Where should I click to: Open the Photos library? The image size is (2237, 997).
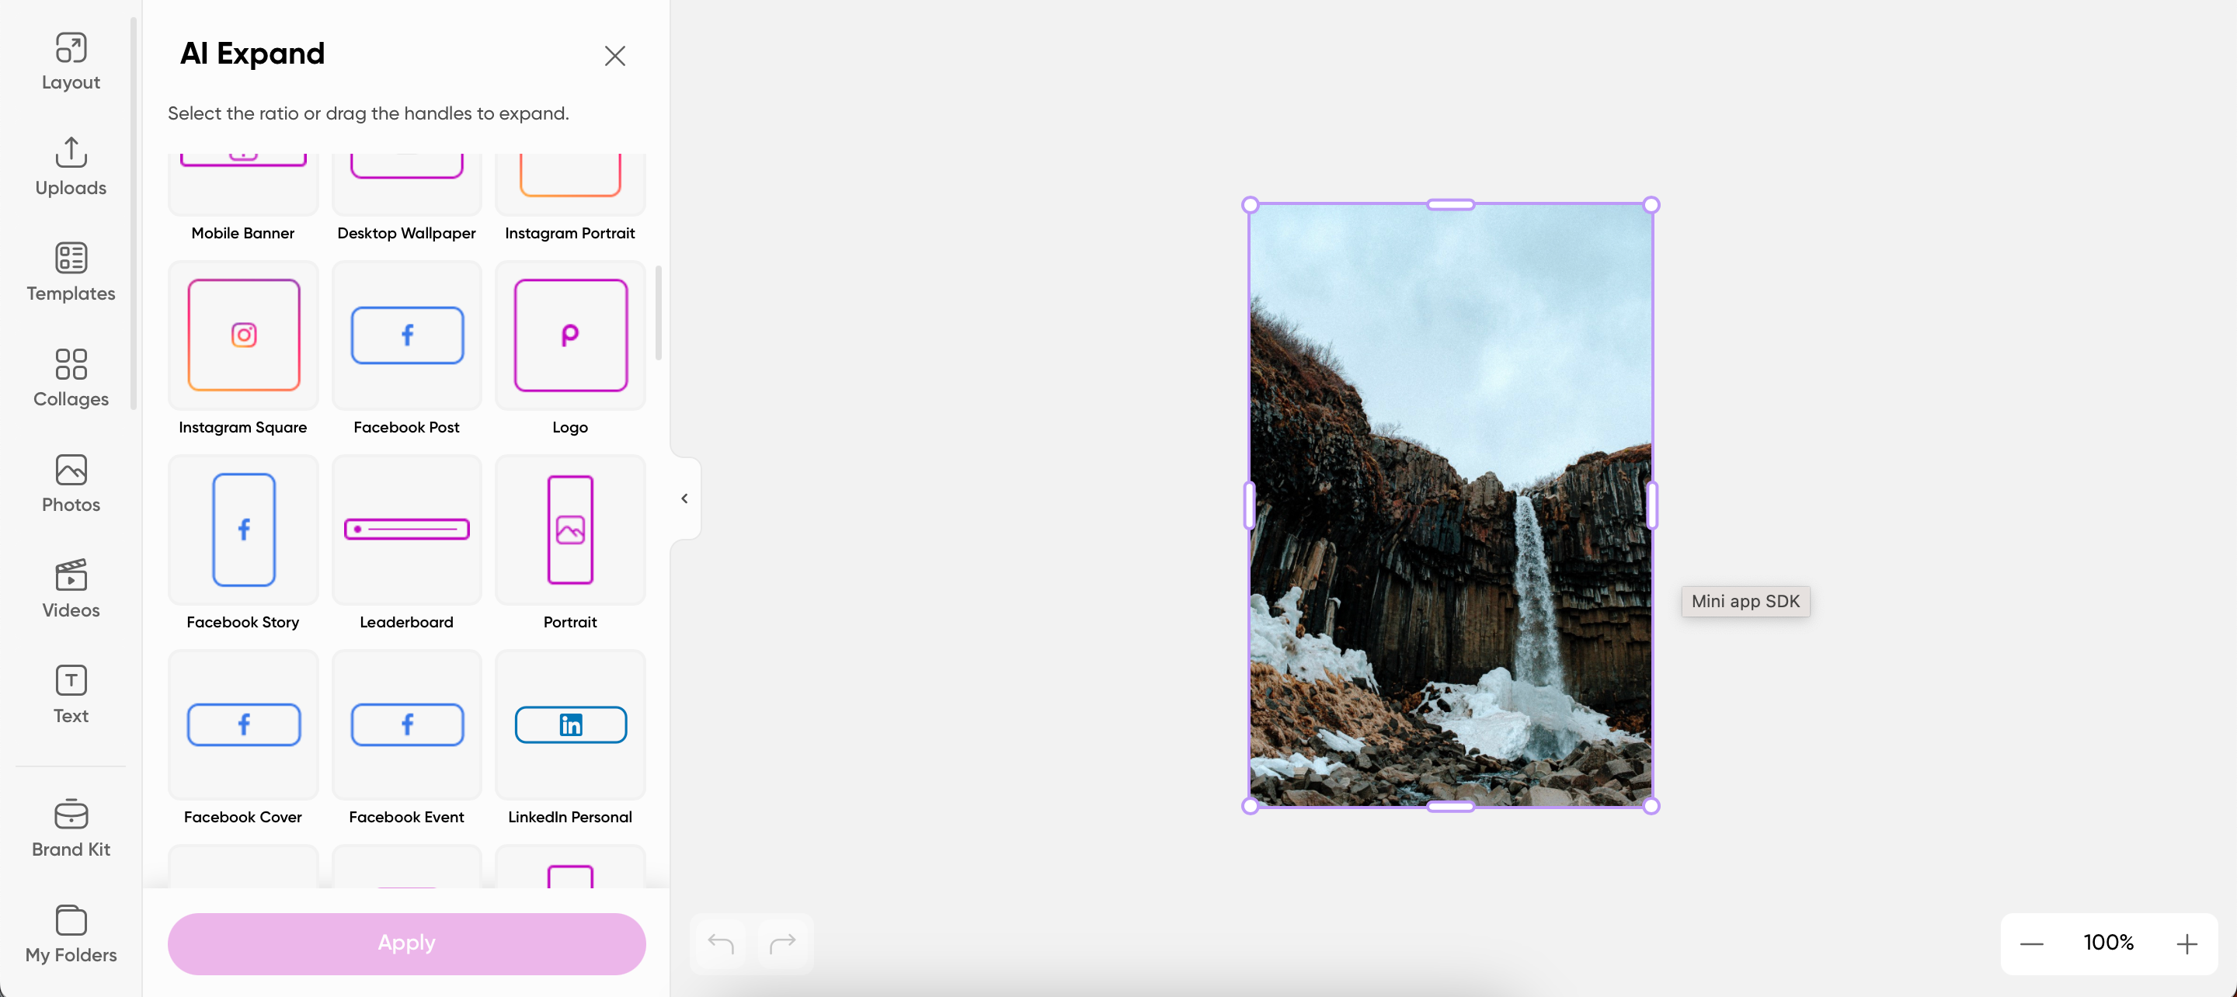point(71,484)
